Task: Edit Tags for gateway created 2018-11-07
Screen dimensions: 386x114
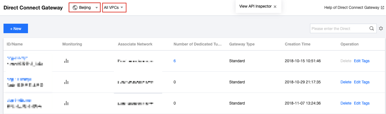Action: point(362,103)
